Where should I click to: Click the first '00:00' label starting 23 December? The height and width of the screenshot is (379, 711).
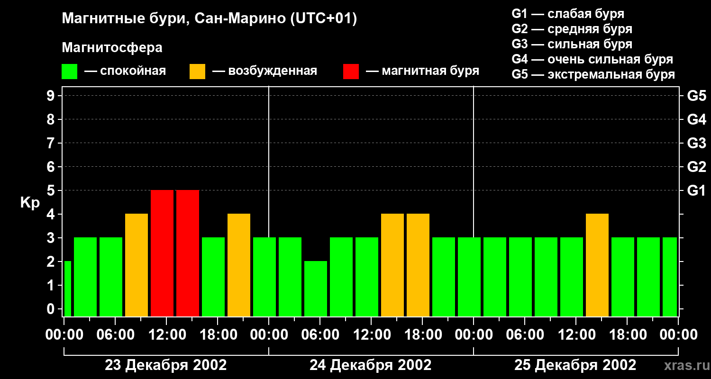point(64,335)
